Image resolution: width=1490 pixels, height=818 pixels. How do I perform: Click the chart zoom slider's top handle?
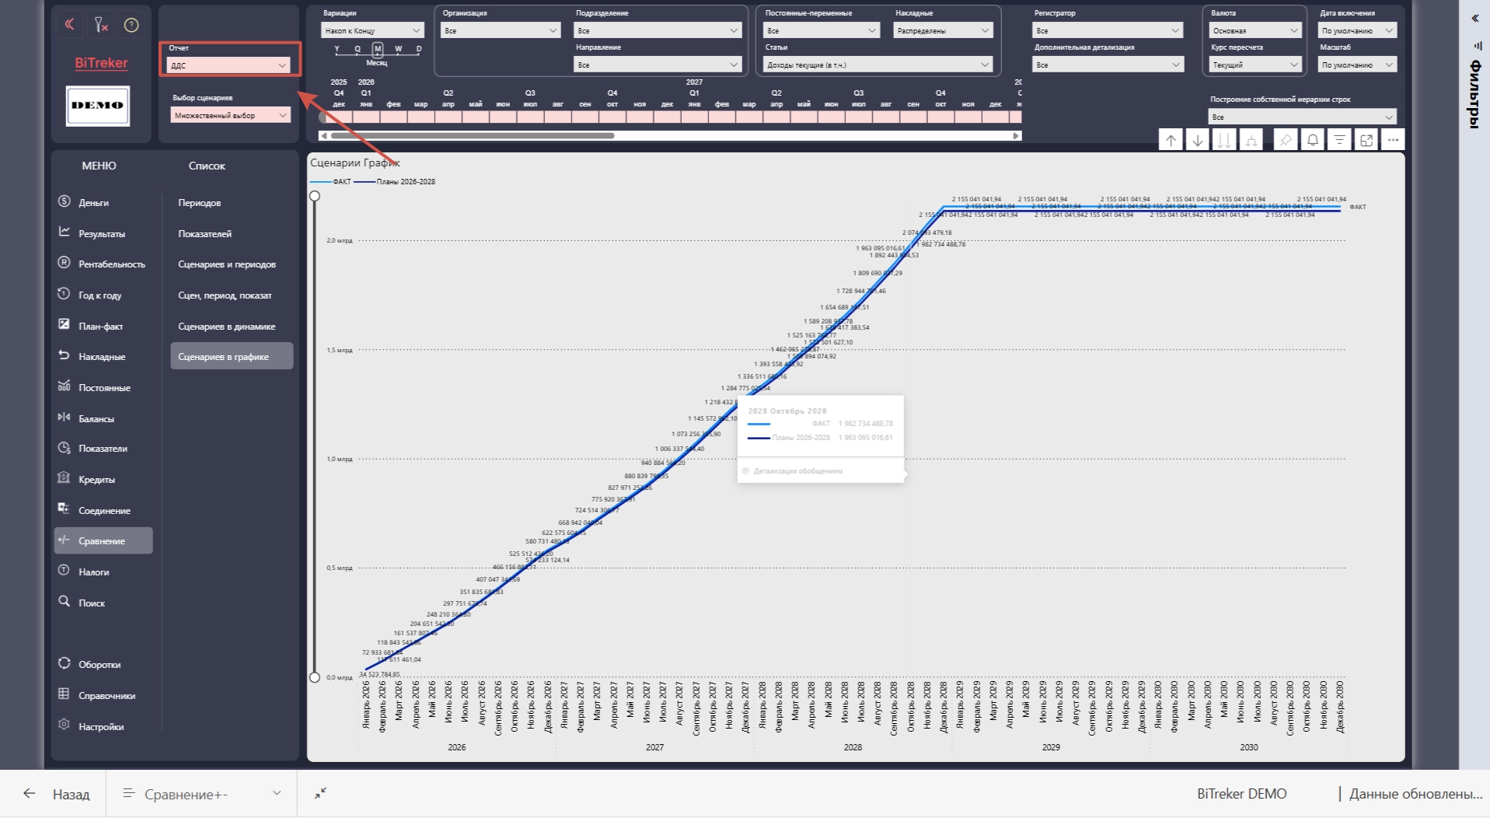point(315,196)
